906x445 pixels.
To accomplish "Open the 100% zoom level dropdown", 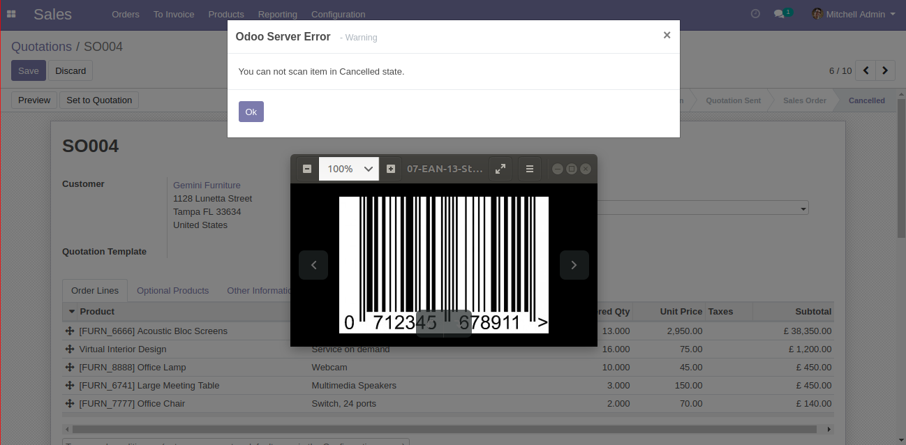I will pos(349,169).
